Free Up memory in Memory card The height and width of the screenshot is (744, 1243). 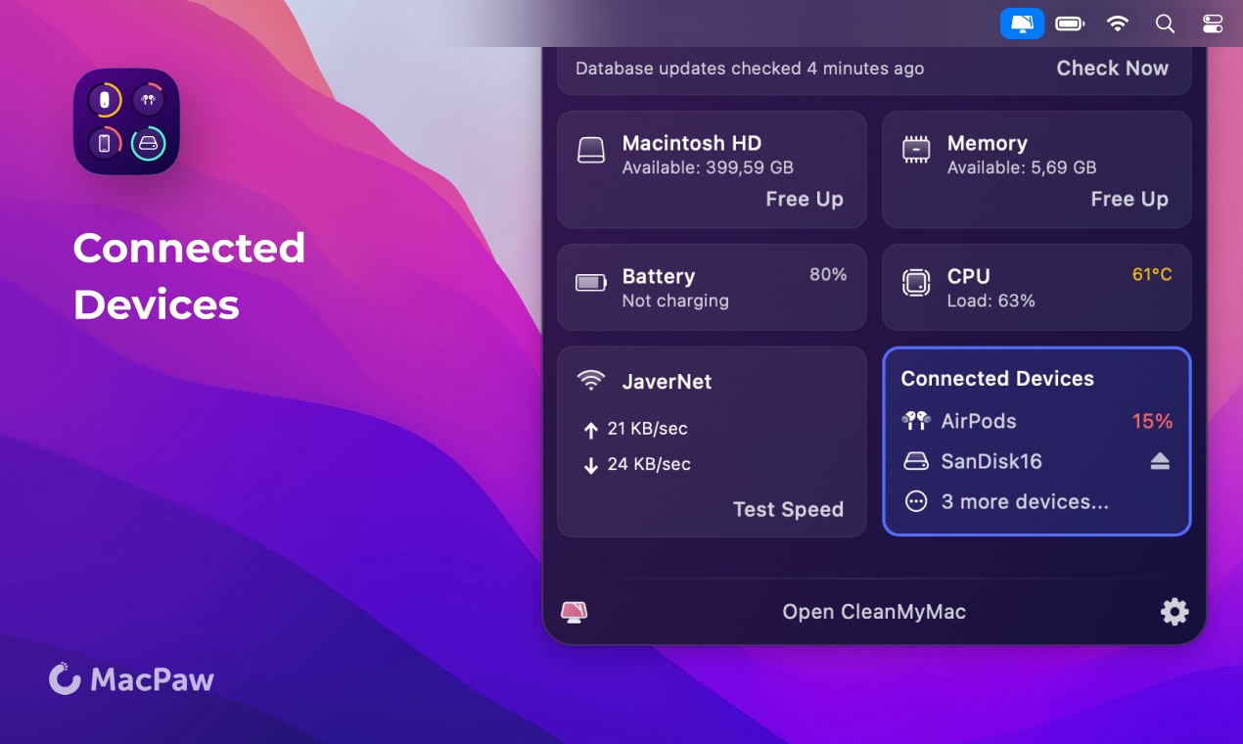pyautogui.click(x=1128, y=199)
